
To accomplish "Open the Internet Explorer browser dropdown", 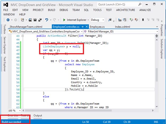I will [88, 20].
